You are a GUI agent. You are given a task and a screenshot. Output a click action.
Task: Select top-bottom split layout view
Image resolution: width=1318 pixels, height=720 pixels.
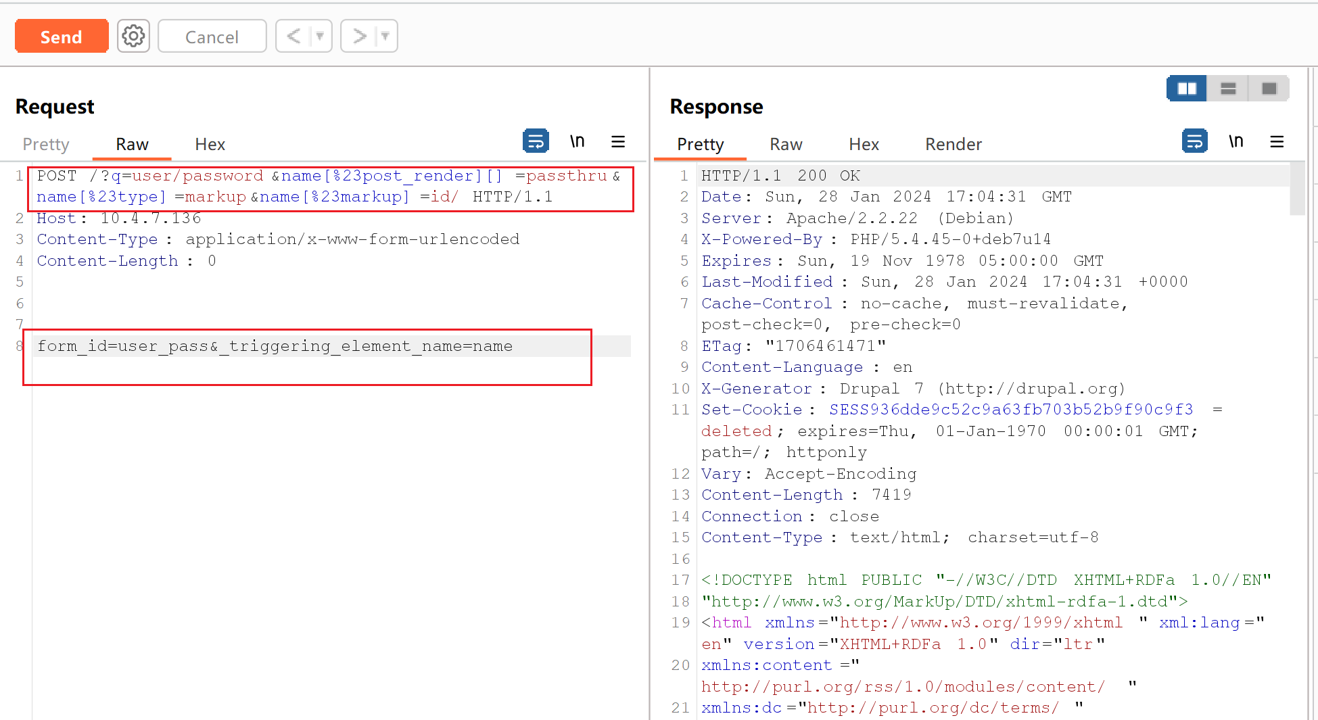pos(1228,89)
